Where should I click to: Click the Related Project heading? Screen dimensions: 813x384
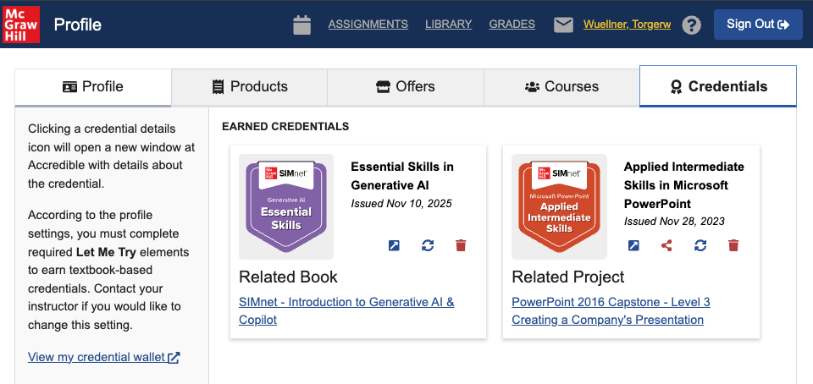(x=568, y=277)
